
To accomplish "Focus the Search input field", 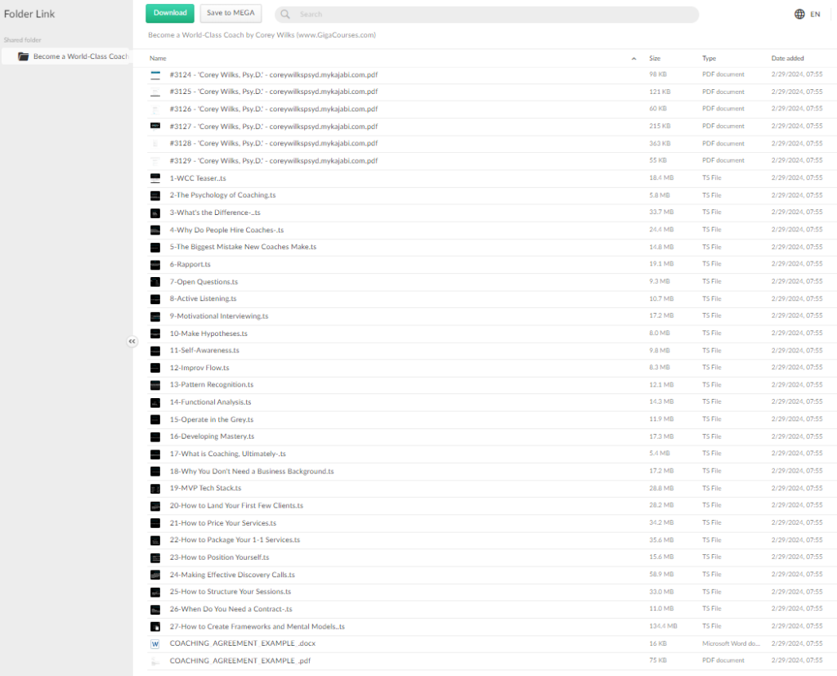I will (490, 14).
